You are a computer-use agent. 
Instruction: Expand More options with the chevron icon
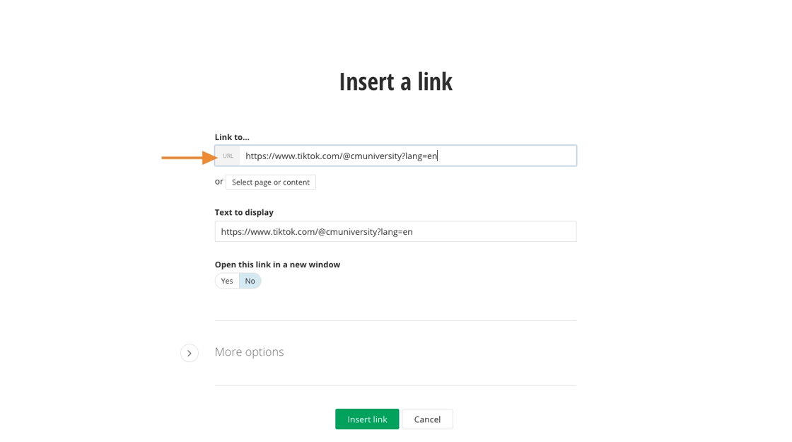190,353
